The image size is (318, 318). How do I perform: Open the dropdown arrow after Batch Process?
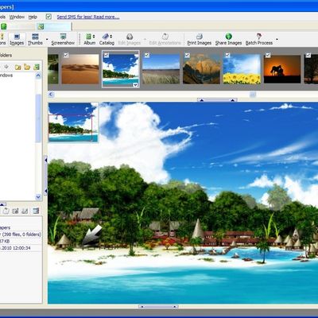point(277,40)
